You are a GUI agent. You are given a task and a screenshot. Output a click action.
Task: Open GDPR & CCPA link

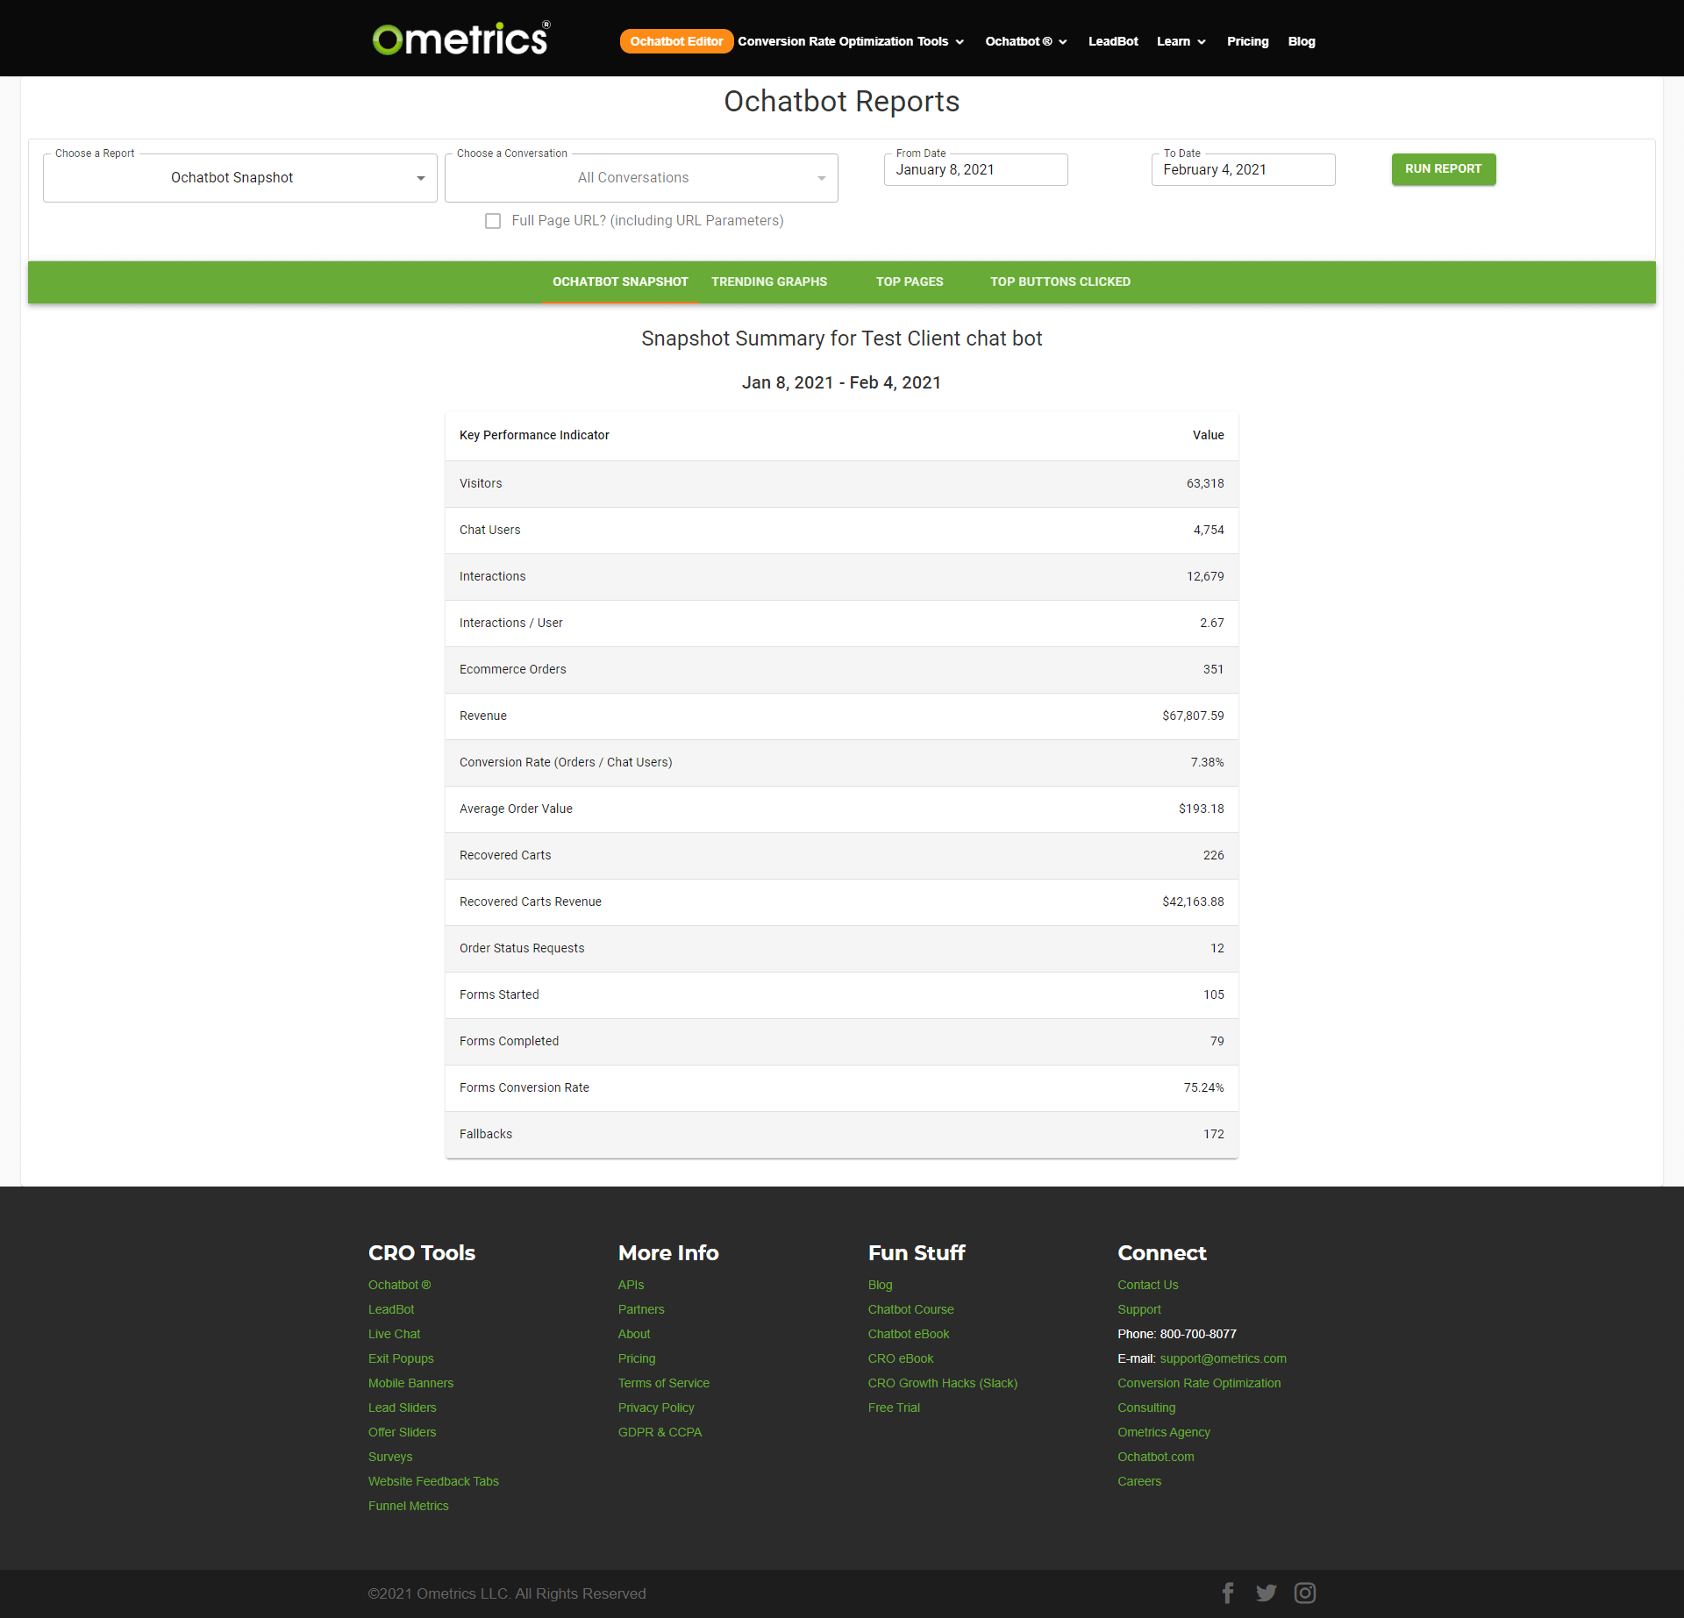[x=660, y=1432]
